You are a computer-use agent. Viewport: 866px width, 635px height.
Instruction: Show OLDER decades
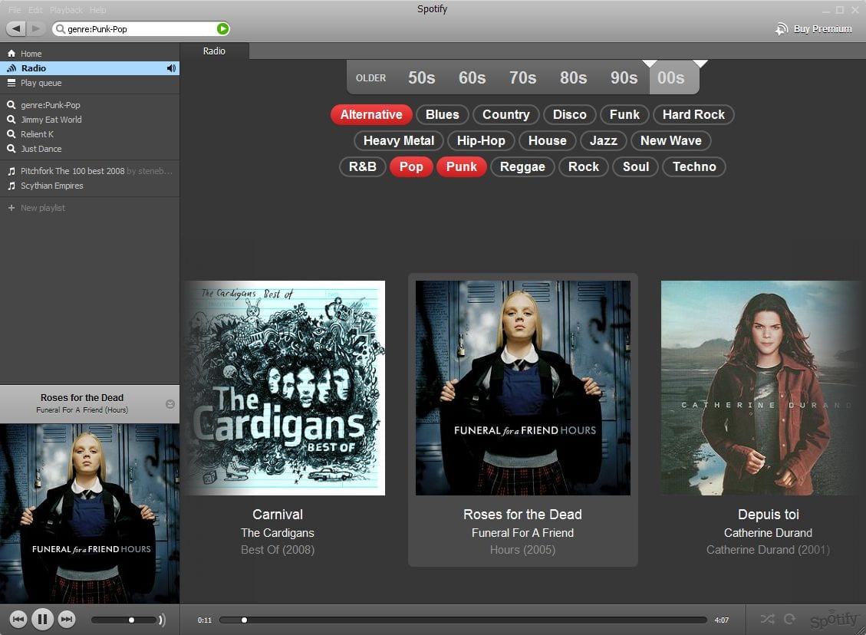pos(371,77)
